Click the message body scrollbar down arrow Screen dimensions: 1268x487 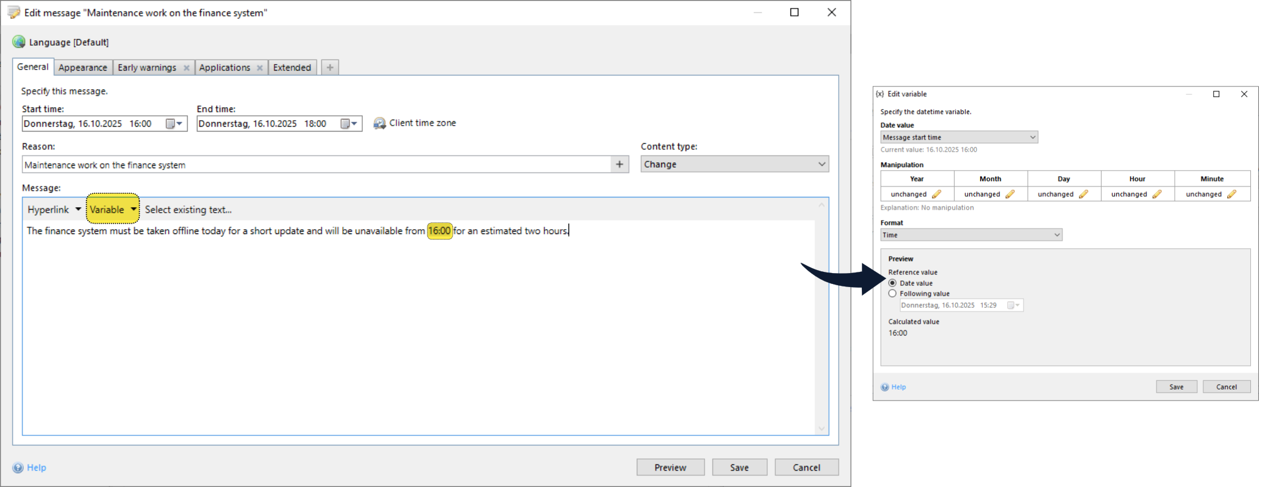(822, 428)
